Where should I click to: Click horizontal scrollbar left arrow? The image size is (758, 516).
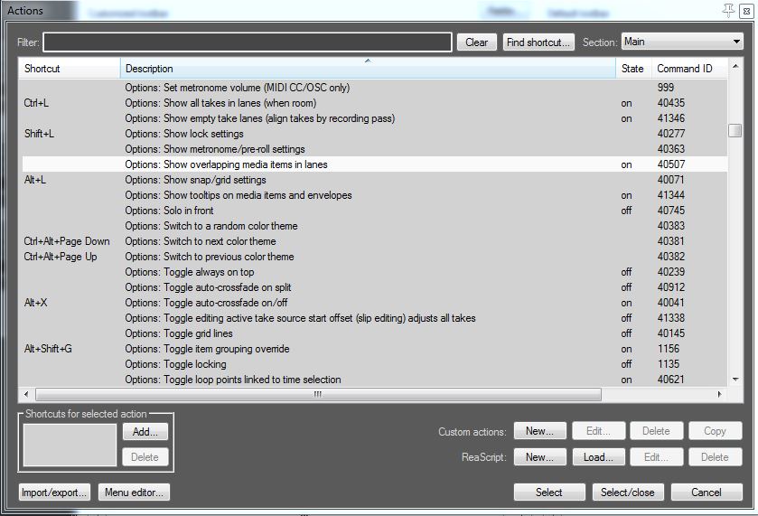26,395
